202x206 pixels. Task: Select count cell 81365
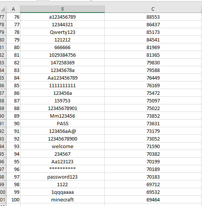(x=153, y=55)
